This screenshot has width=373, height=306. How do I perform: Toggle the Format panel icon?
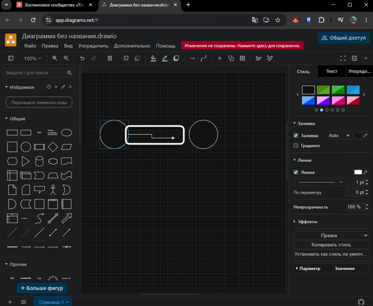(x=355, y=58)
